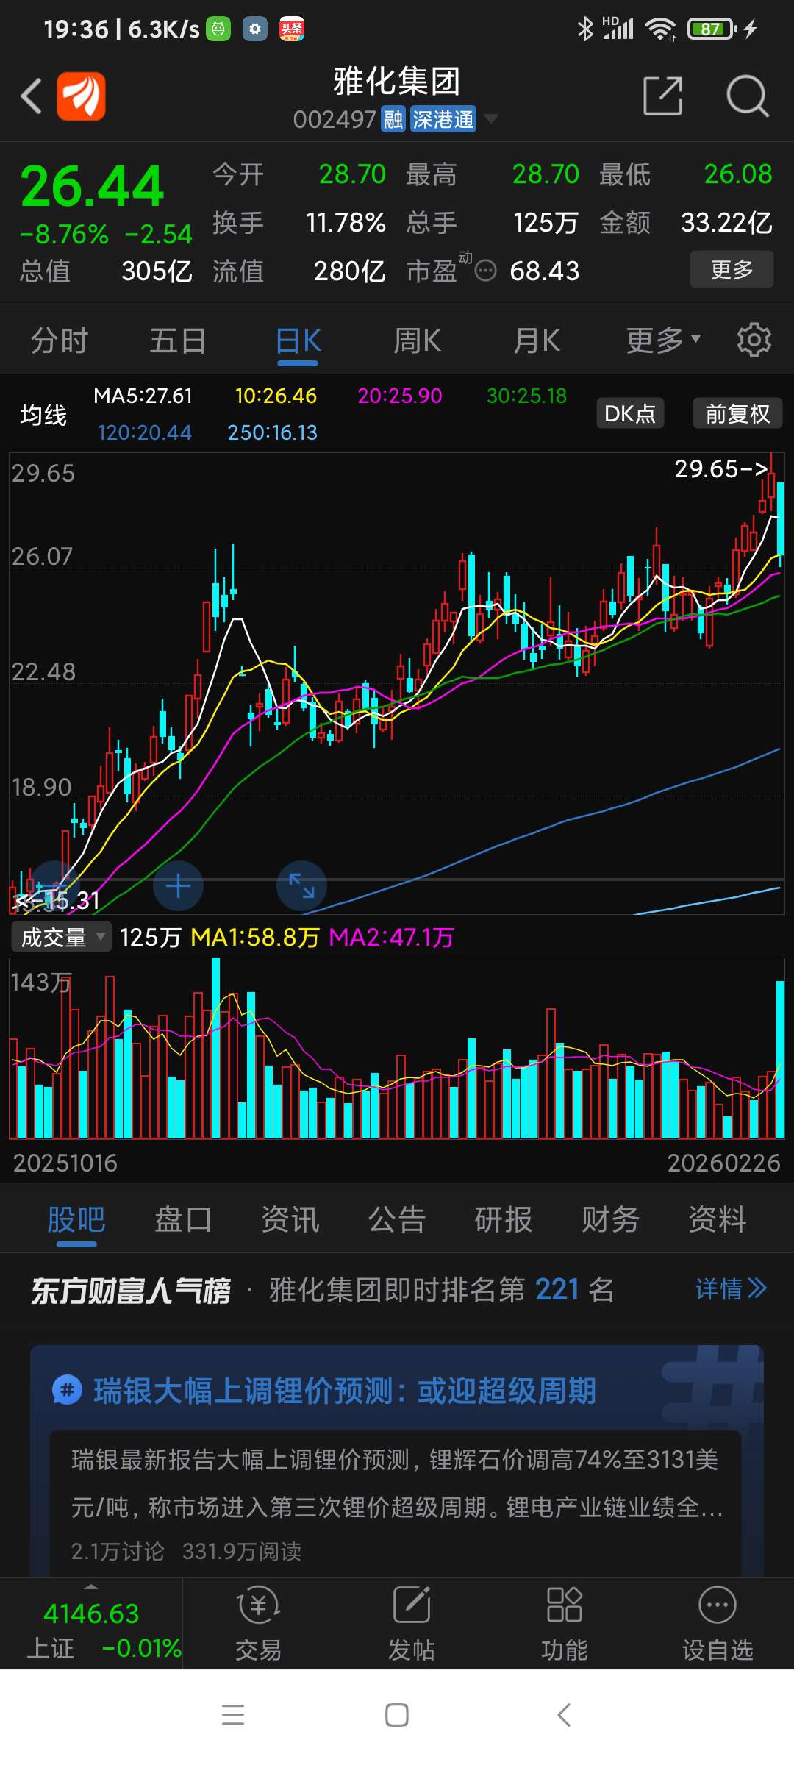
Task: Open the 详情 popularity ranking link
Action: click(732, 1288)
